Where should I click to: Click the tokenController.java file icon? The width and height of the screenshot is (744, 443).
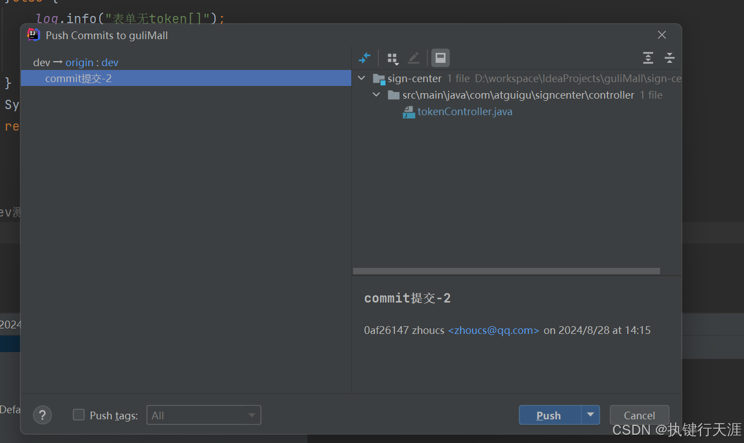(x=409, y=111)
